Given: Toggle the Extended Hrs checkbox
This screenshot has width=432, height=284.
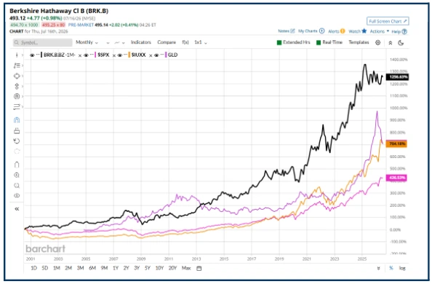Looking at the screenshot, I should (x=279, y=42).
